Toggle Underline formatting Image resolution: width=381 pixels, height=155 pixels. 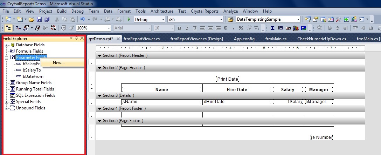click(195, 28)
